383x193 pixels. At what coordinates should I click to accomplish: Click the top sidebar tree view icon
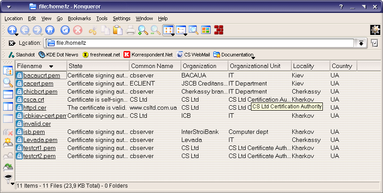(x=8, y=71)
